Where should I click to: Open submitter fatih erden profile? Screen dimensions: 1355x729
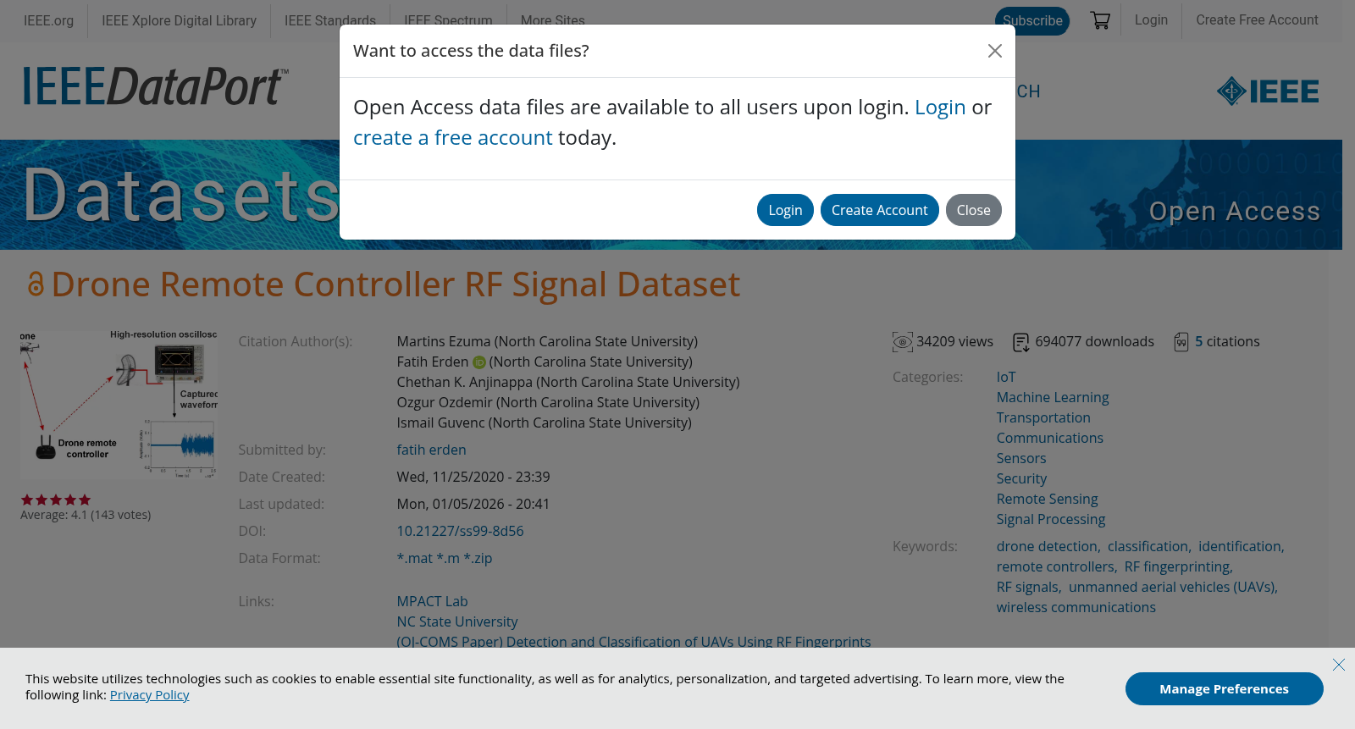coord(431,450)
